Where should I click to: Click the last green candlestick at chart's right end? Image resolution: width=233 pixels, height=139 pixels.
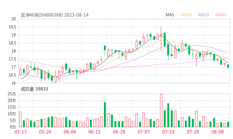pos(228,66)
